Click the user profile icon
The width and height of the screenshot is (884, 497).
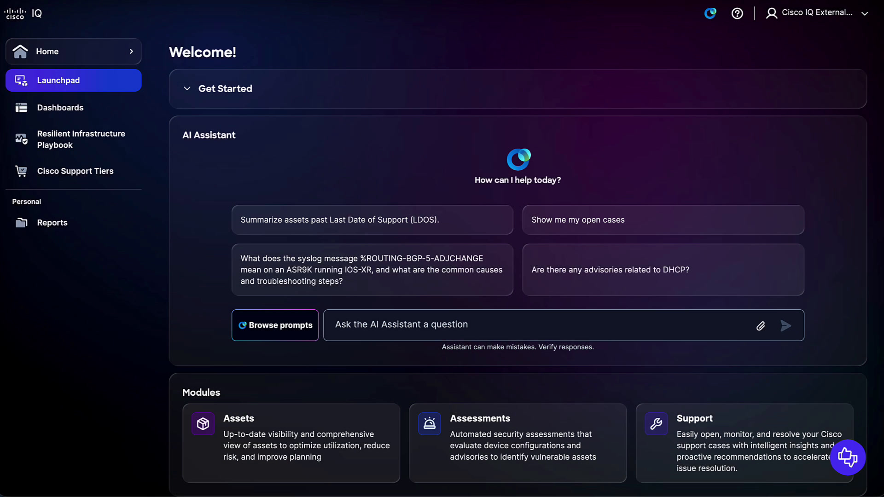pos(772,13)
